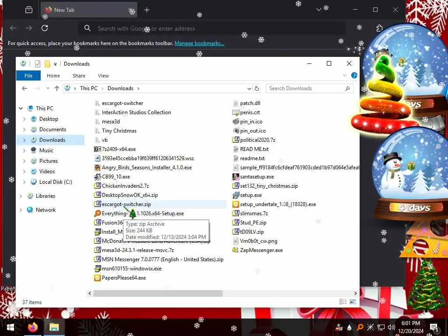Open the Home ribbon tab

53,76
